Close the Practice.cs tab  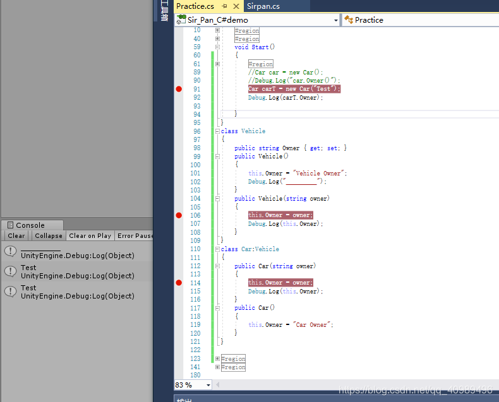click(236, 6)
